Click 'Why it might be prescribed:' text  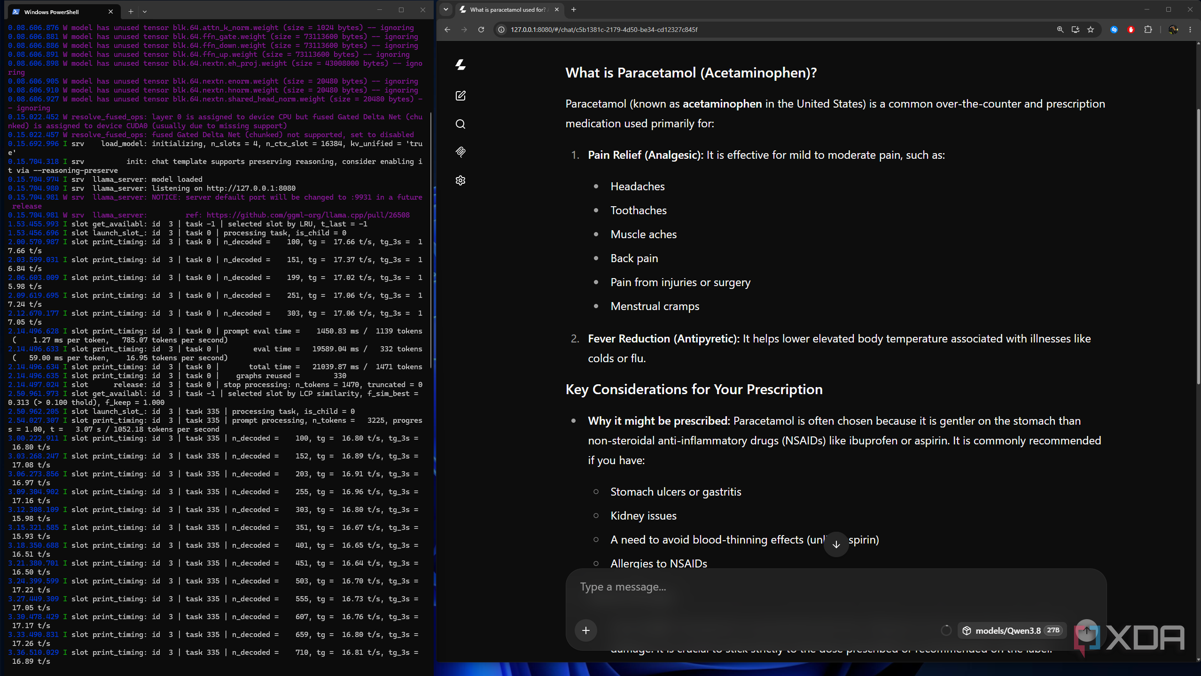[659, 421]
